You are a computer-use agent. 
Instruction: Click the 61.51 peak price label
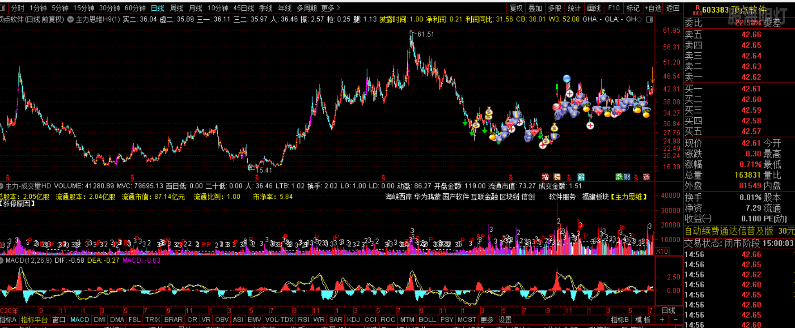pyautogui.click(x=426, y=34)
